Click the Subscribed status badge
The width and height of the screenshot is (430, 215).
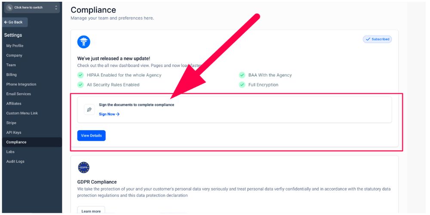click(x=378, y=39)
